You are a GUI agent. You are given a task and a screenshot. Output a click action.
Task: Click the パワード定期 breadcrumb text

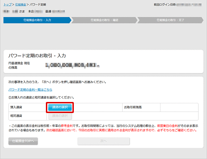[39, 4]
